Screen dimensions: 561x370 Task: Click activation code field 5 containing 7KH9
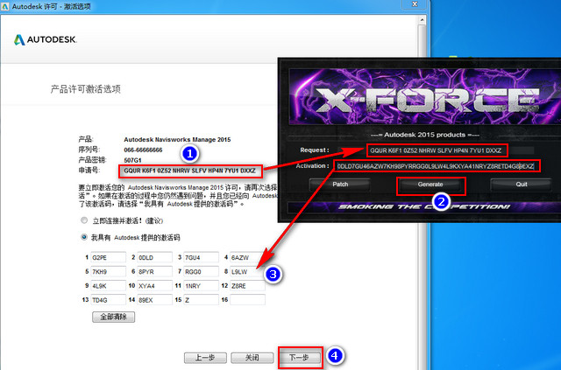108,271
